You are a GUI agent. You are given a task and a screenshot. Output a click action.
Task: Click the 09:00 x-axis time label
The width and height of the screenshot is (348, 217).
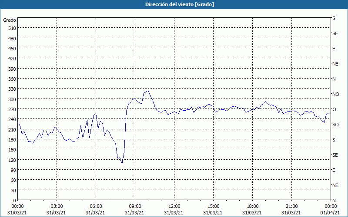point(135,207)
